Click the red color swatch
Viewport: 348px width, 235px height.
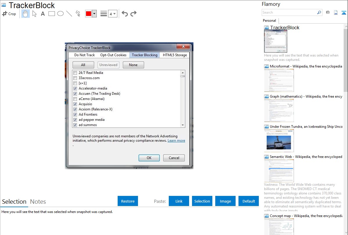point(89,14)
